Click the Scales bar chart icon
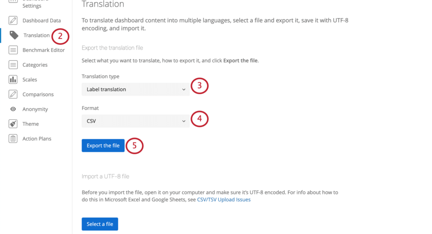 click(x=13, y=79)
